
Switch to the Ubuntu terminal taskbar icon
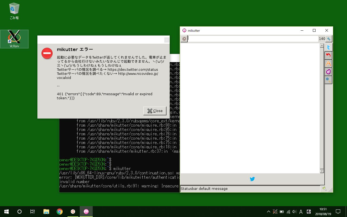73,212
